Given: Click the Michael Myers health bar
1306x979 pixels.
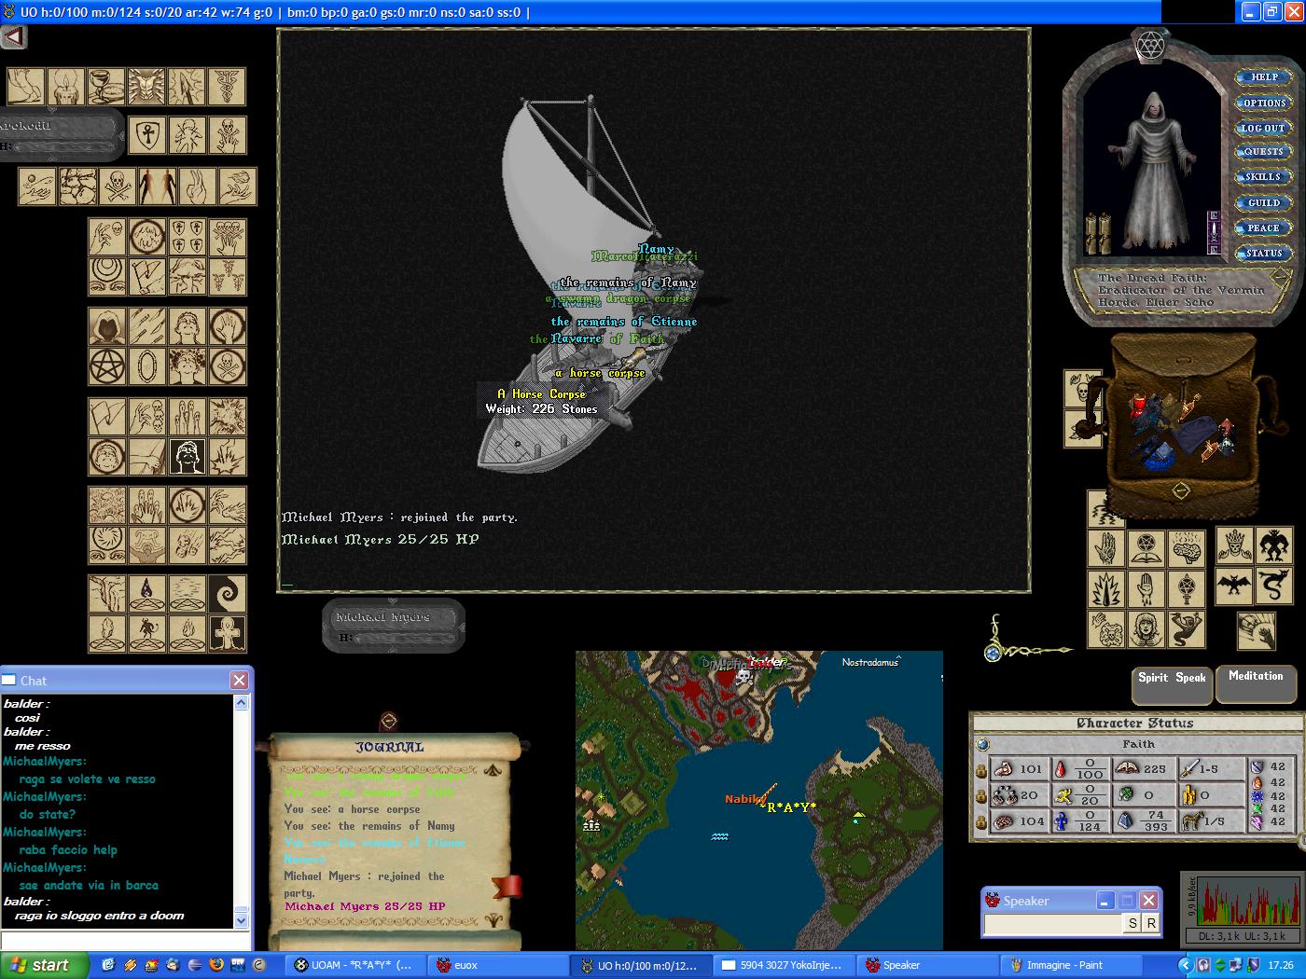Looking at the screenshot, I should (x=394, y=626).
